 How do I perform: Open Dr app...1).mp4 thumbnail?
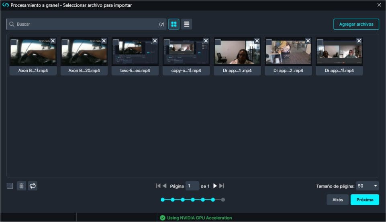click(339, 52)
